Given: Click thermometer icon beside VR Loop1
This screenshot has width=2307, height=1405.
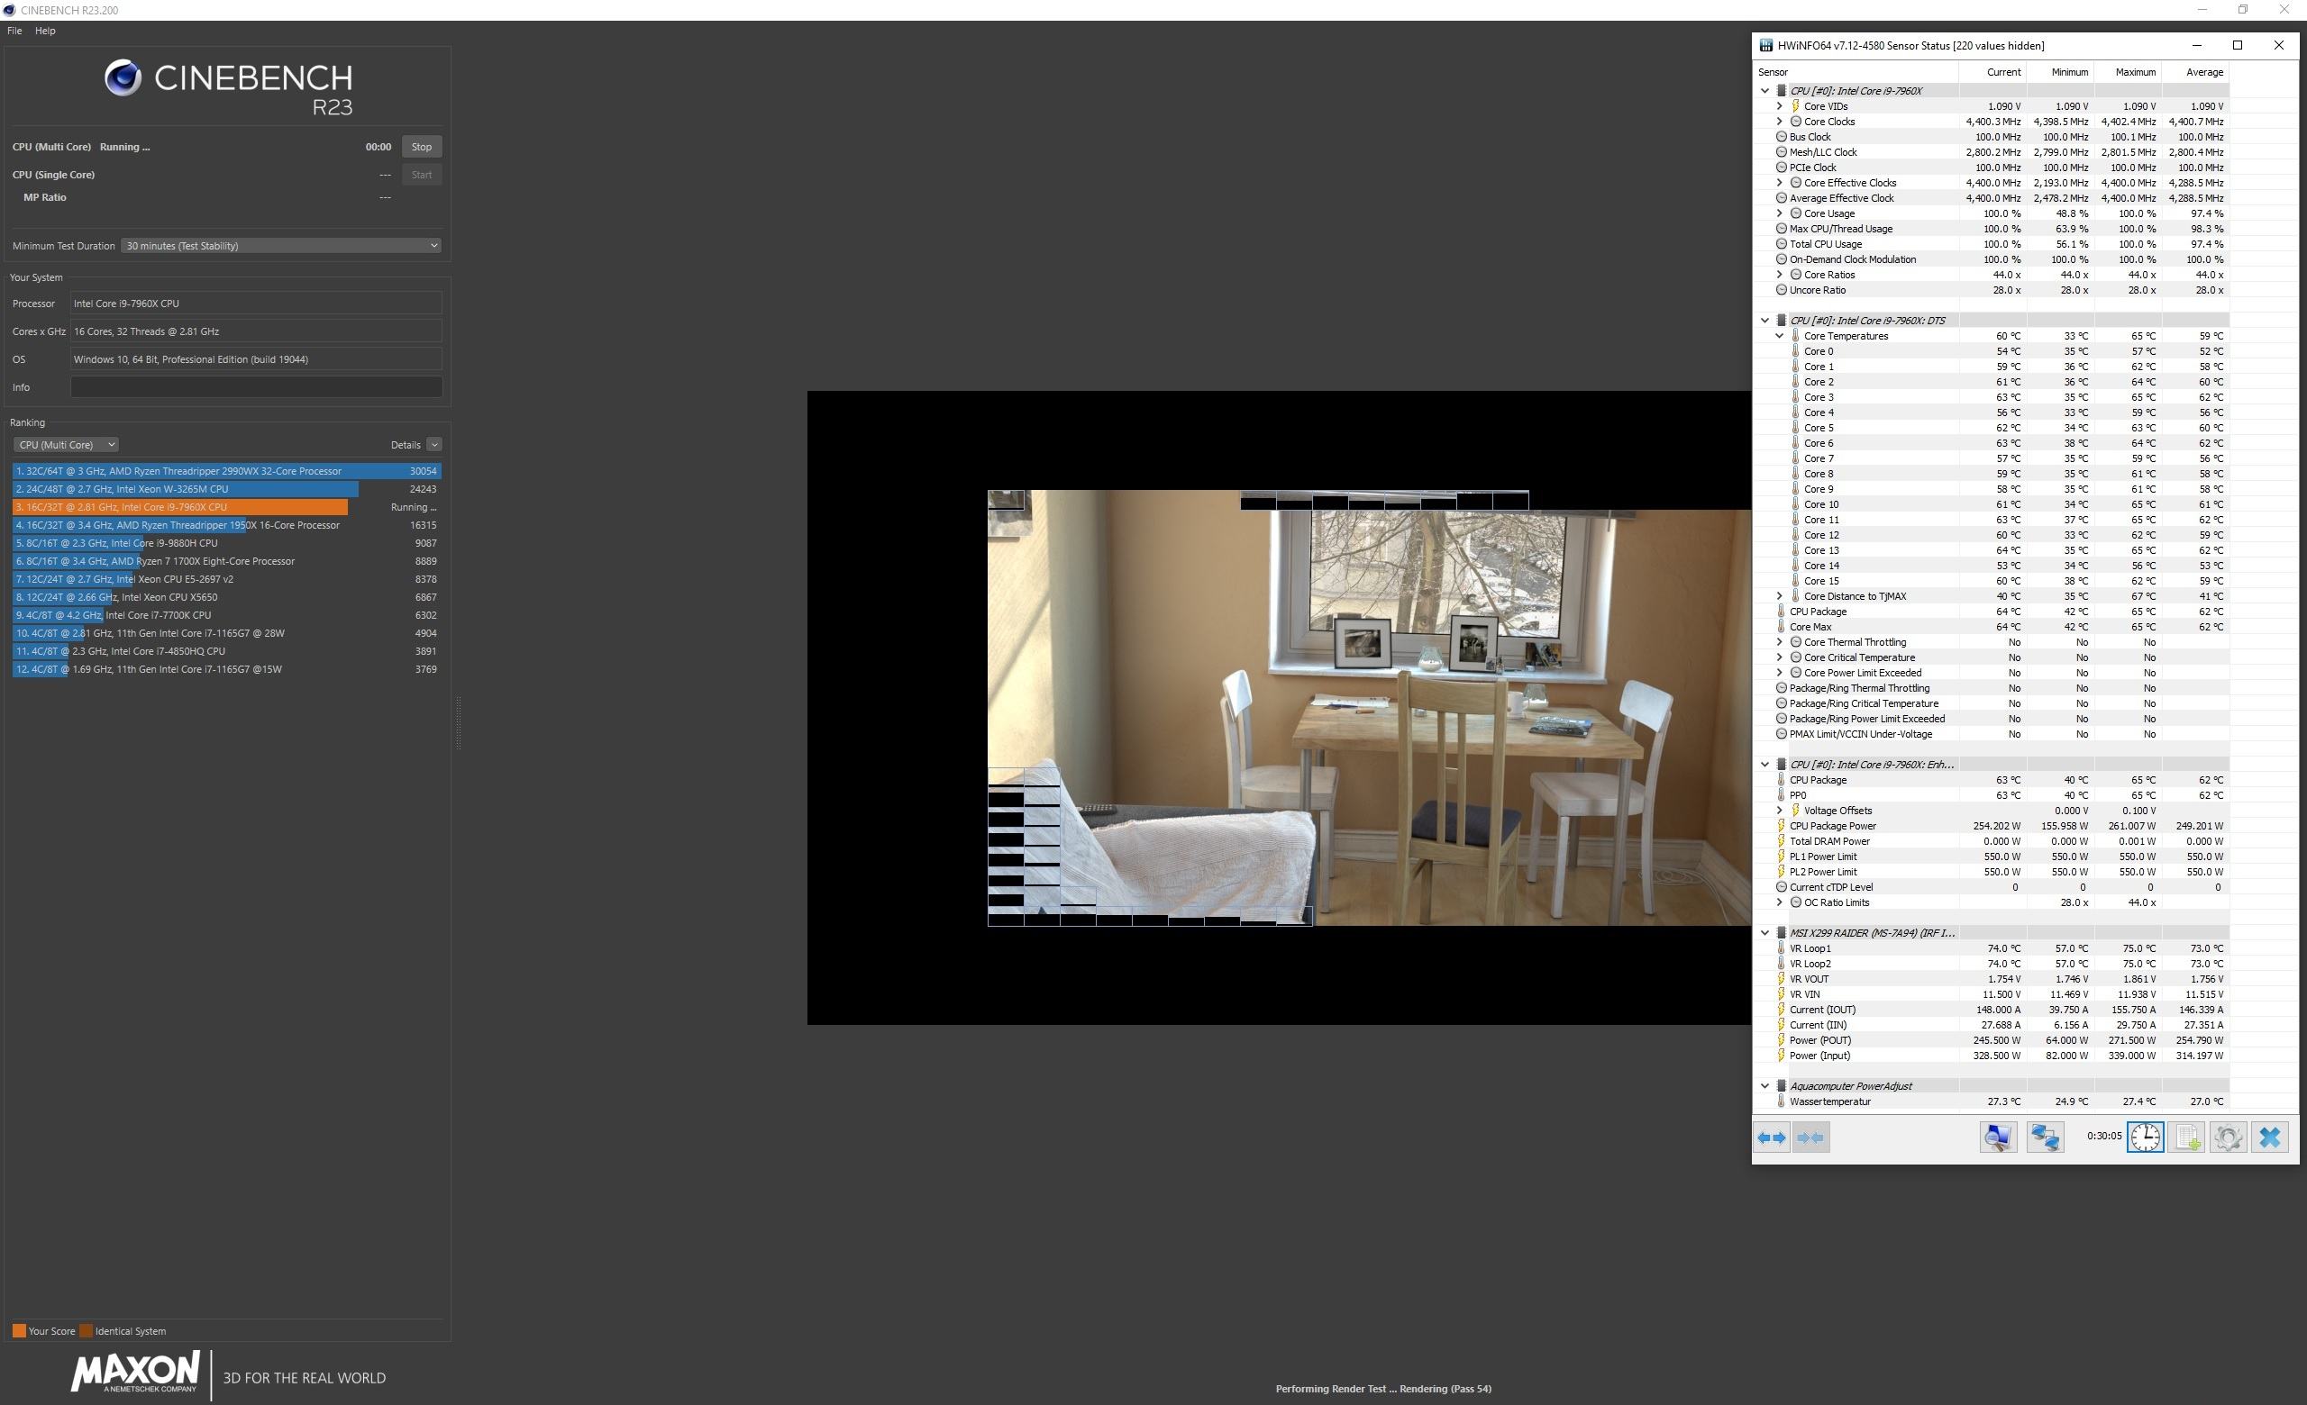Looking at the screenshot, I should 1782,948.
